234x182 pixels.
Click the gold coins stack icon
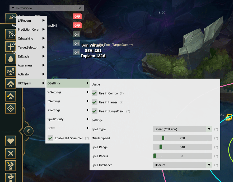(x=11, y=71)
